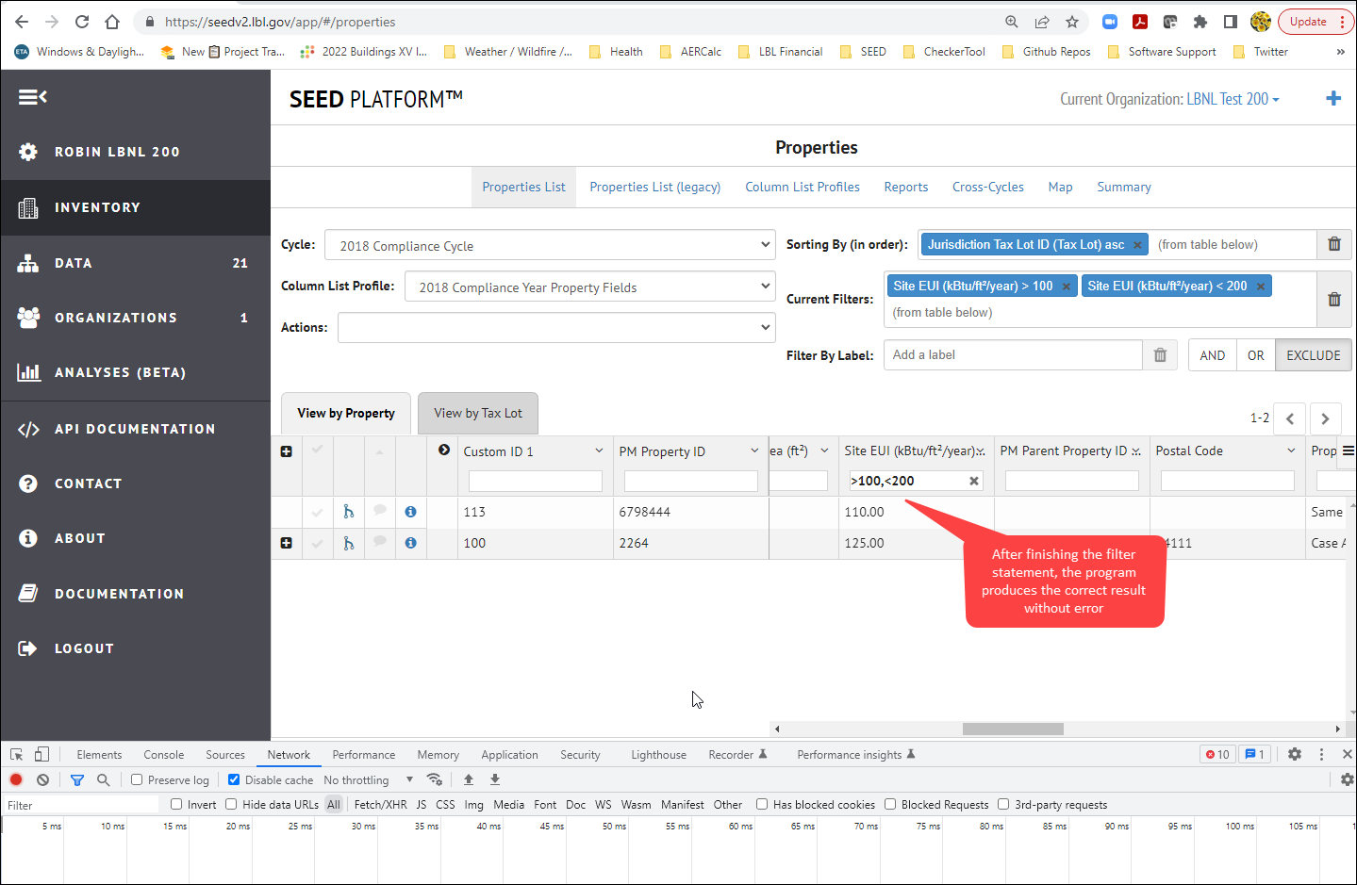The image size is (1357, 885).
Task: Open the No throttling dropdown
Action: tap(366, 779)
